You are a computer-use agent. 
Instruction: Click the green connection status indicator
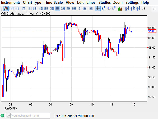[2, 116]
